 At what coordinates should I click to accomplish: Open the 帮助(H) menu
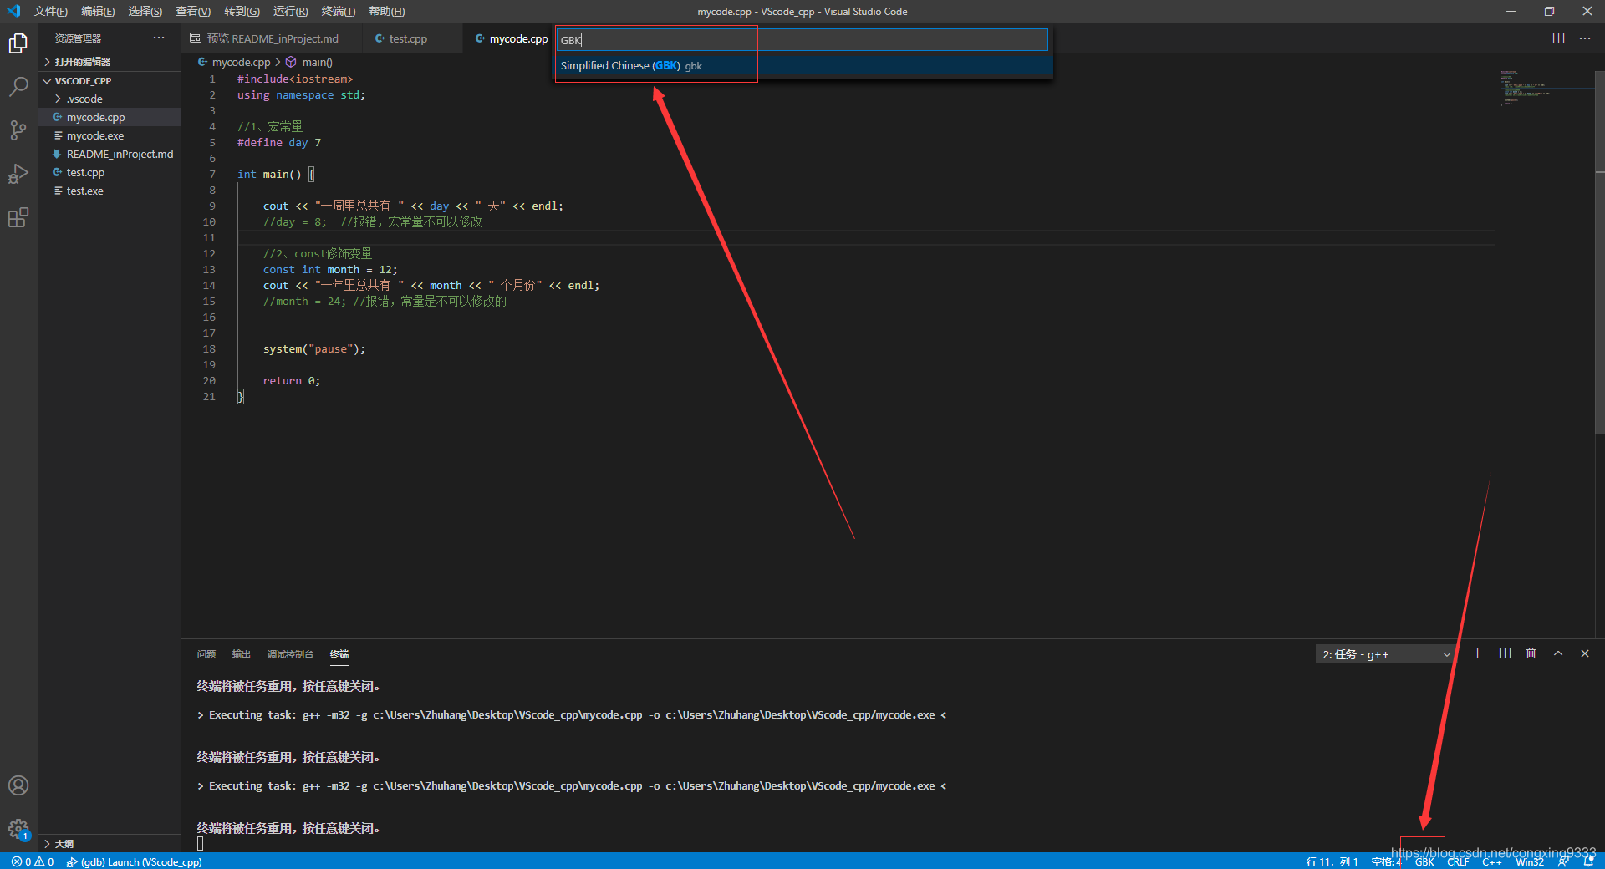[387, 11]
